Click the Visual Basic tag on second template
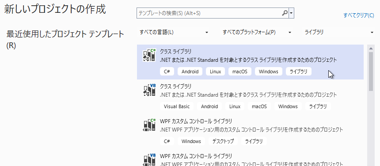This screenshot has height=166, width=380. [177, 106]
